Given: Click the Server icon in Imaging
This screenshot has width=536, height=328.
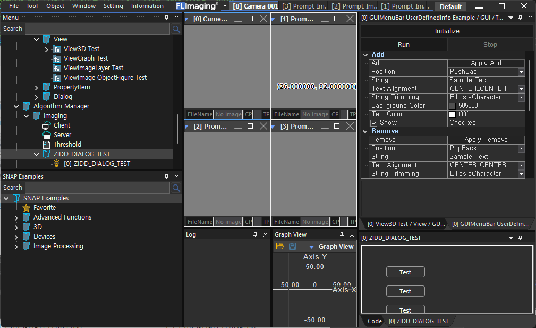Looking at the screenshot, I should click(x=47, y=135).
